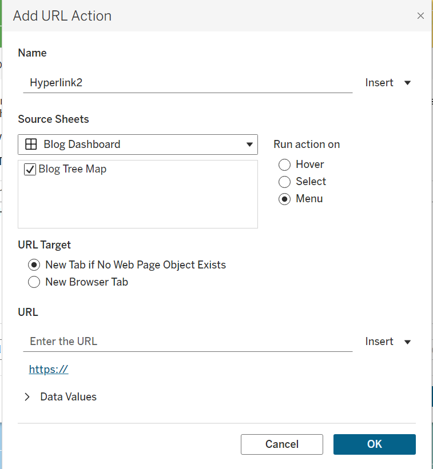Click the dashboard grid icon in Source Sheets
Image resolution: width=433 pixels, height=469 pixels.
(x=31, y=145)
